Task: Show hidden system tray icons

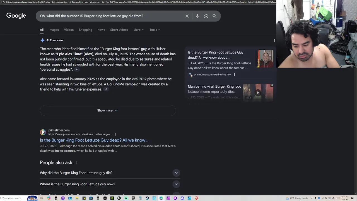Action: pyautogui.click(x=312, y=198)
